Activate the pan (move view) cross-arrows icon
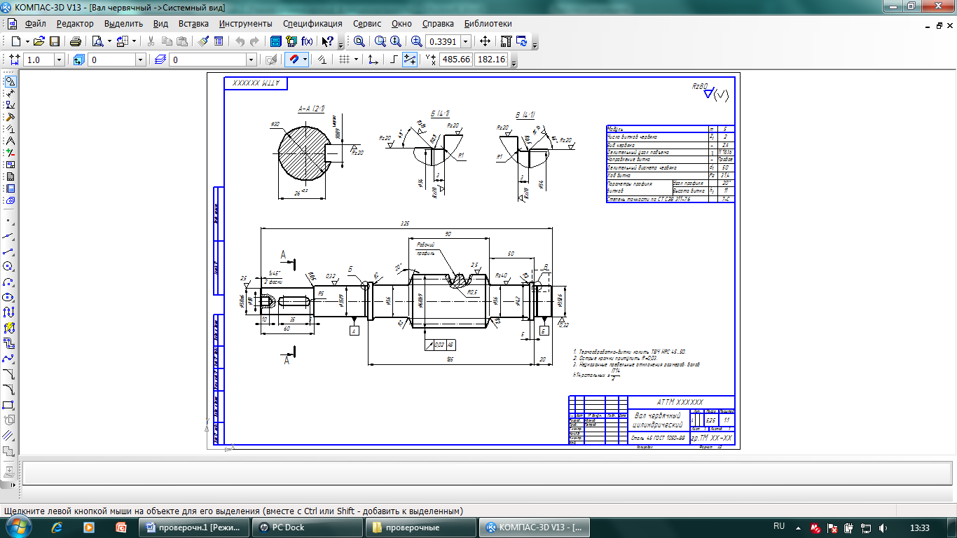 485,41
